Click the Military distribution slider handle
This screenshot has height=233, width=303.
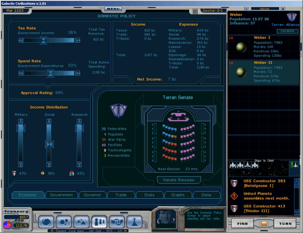tap(21, 128)
